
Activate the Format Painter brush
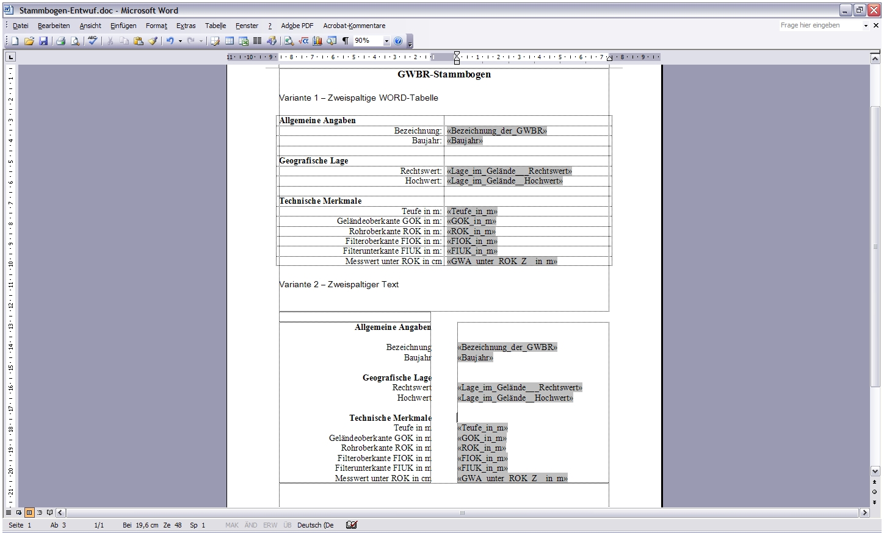tap(153, 41)
